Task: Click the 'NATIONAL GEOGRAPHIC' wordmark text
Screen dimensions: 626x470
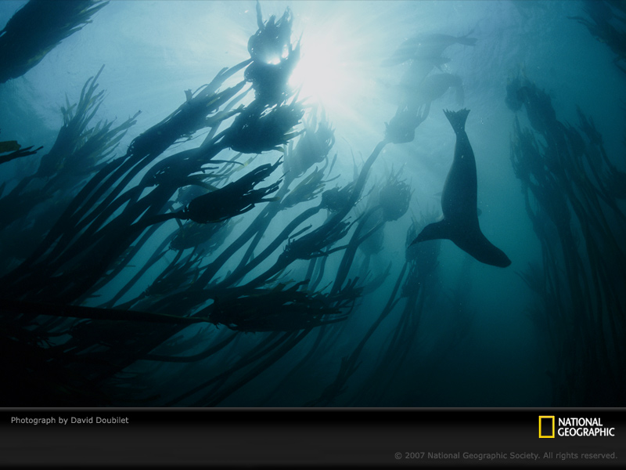Action: coord(586,427)
